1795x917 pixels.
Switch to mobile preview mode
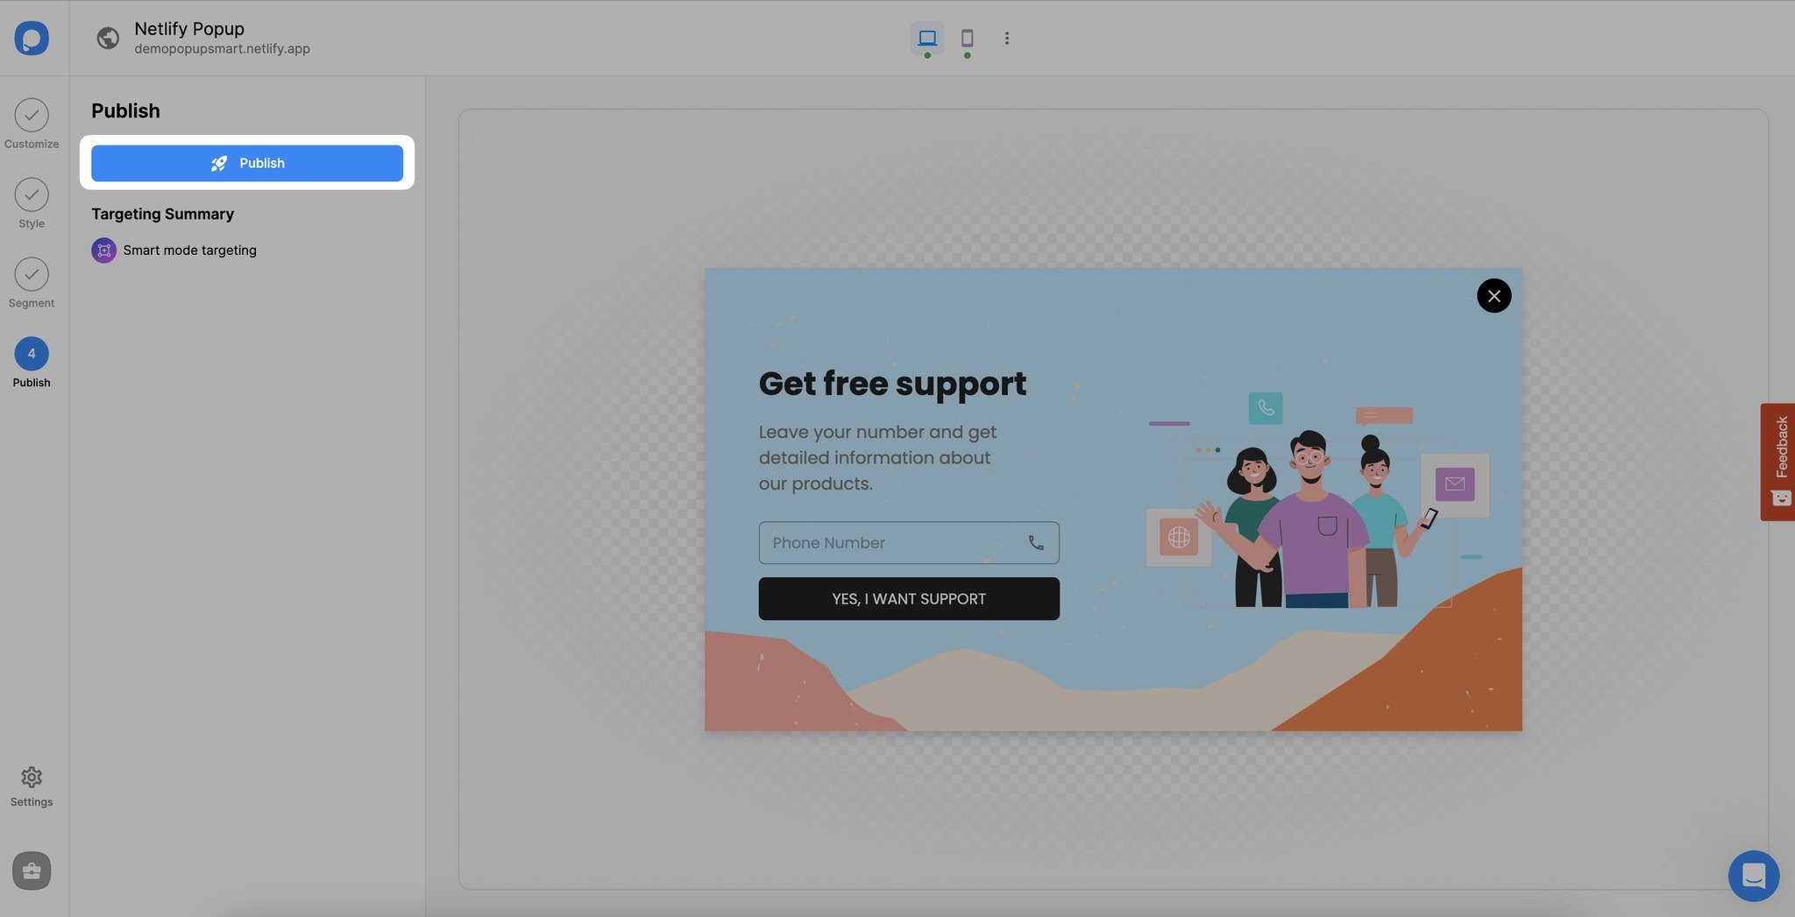[968, 38]
